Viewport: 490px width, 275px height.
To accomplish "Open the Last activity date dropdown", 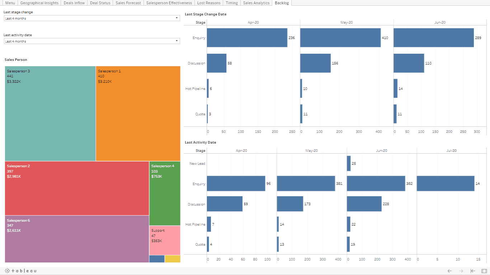I will pos(92,41).
